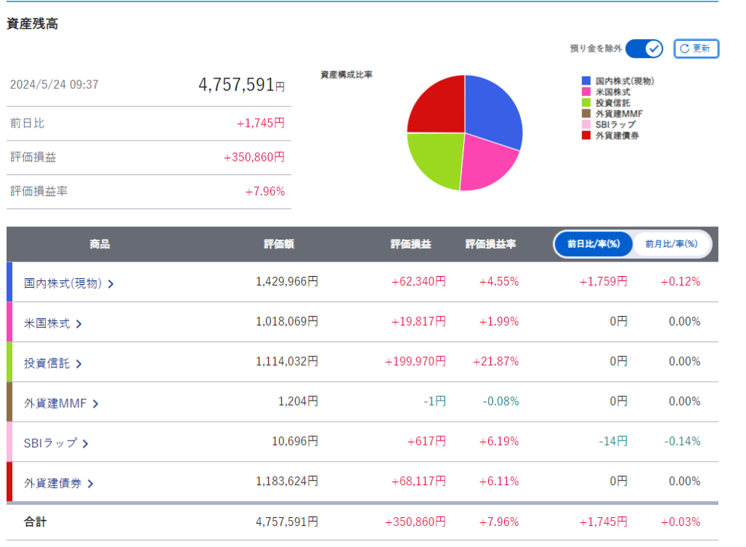Click the 評価額 column header
The image size is (746, 547).
(279, 244)
